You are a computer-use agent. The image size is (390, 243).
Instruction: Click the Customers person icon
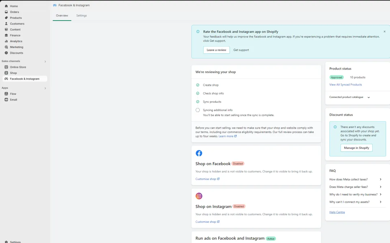pos(6,23)
